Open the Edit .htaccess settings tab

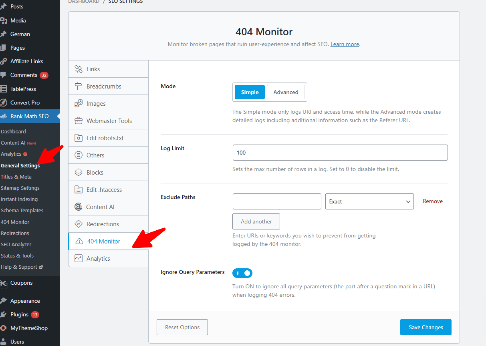tap(104, 190)
